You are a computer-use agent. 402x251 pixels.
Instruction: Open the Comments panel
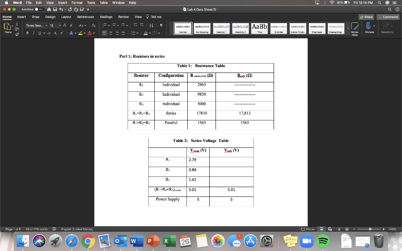pyautogui.click(x=388, y=17)
